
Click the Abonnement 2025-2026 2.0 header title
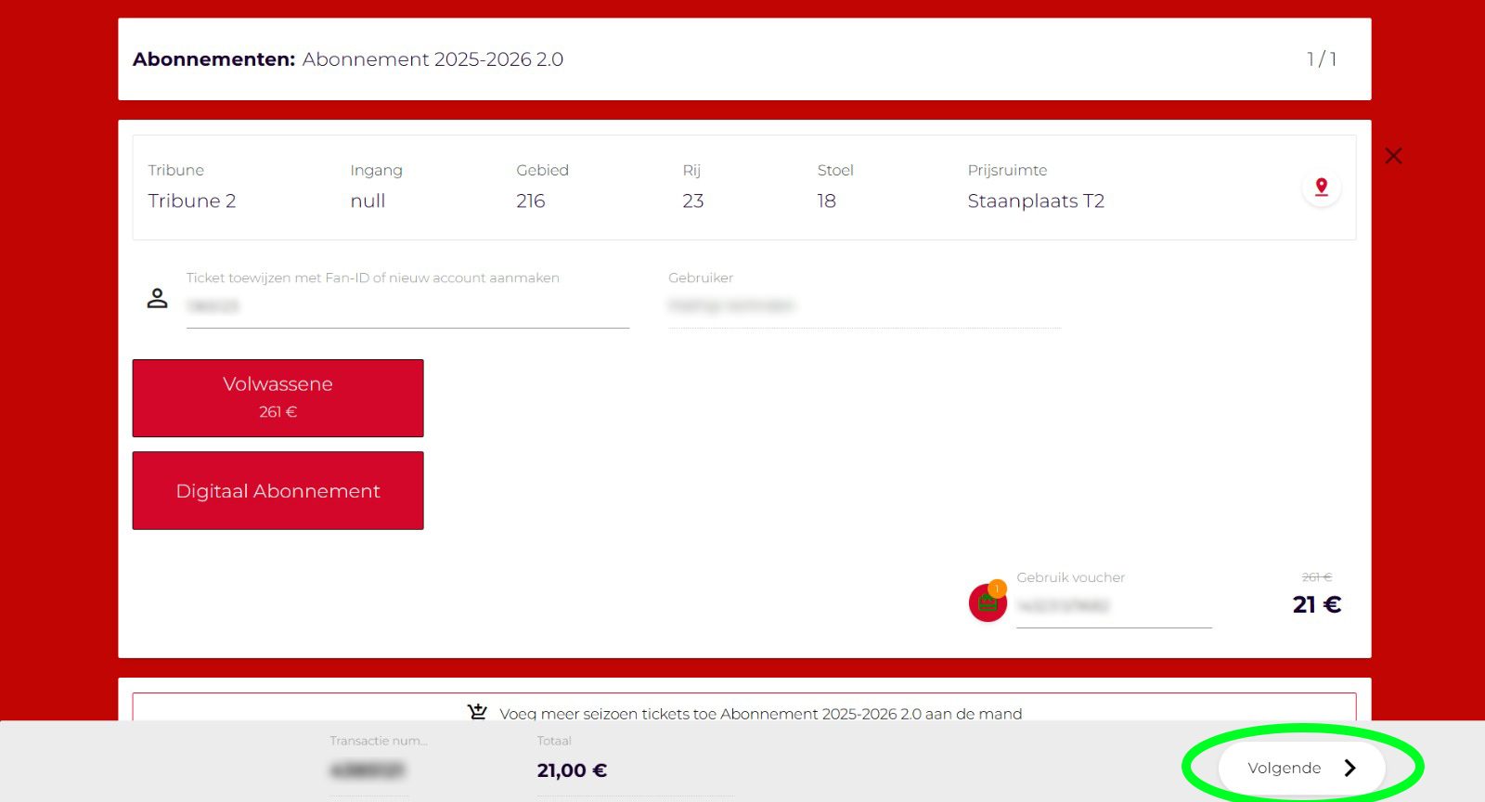tap(433, 59)
